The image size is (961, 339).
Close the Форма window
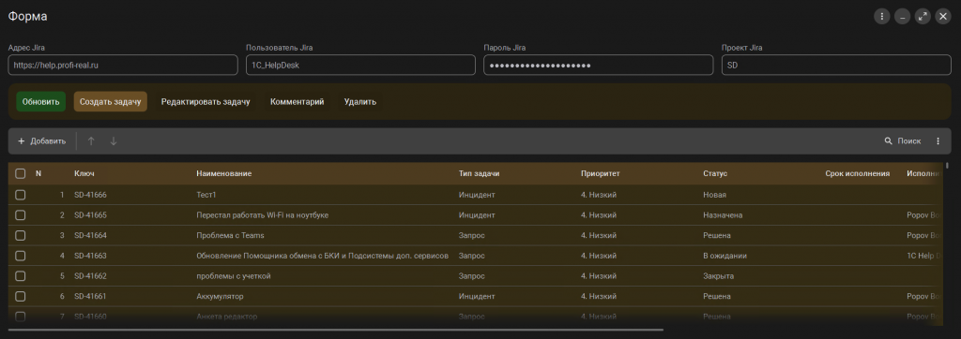pos(943,17)
